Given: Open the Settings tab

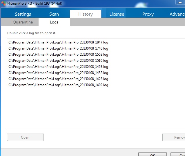Looking at the screenshot, I should (x=23, y=14).
